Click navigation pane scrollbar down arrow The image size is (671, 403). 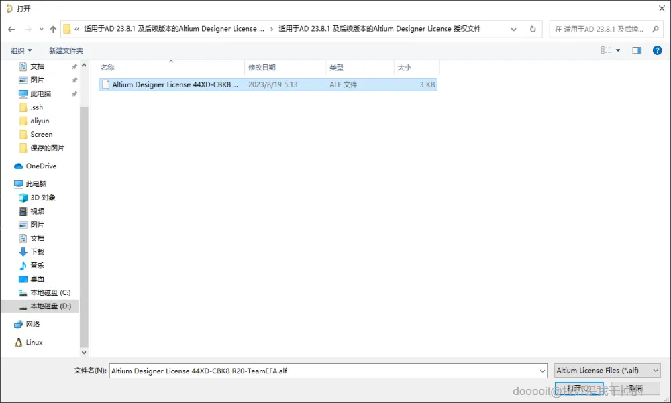tap(84, 353)
